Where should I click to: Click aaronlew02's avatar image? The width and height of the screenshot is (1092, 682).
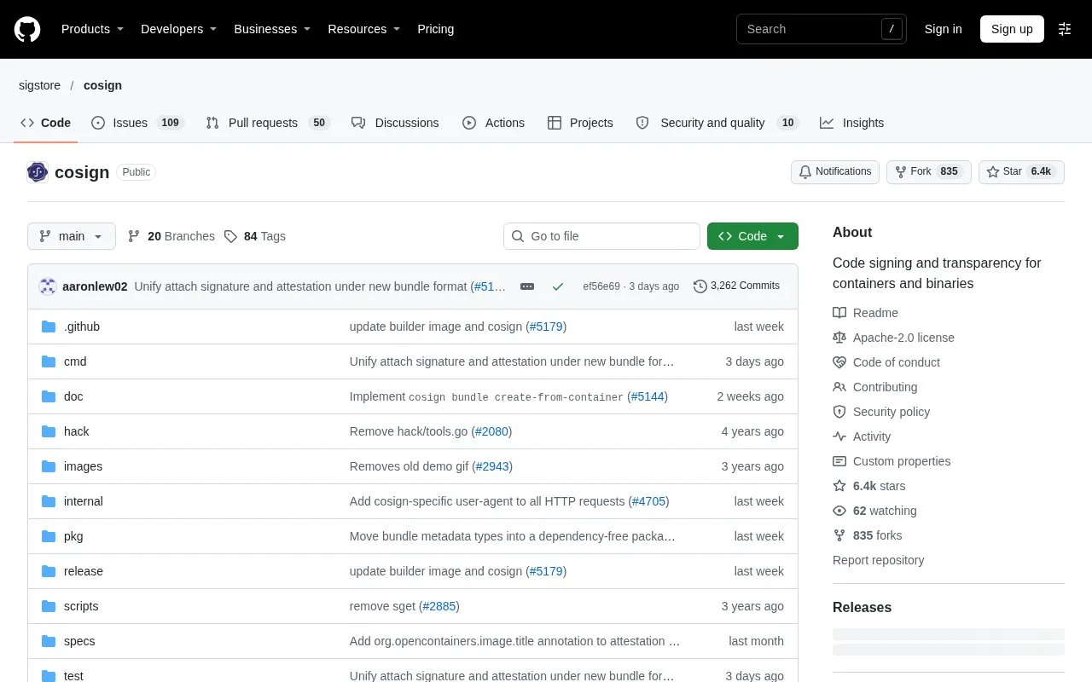click(48, 286)
